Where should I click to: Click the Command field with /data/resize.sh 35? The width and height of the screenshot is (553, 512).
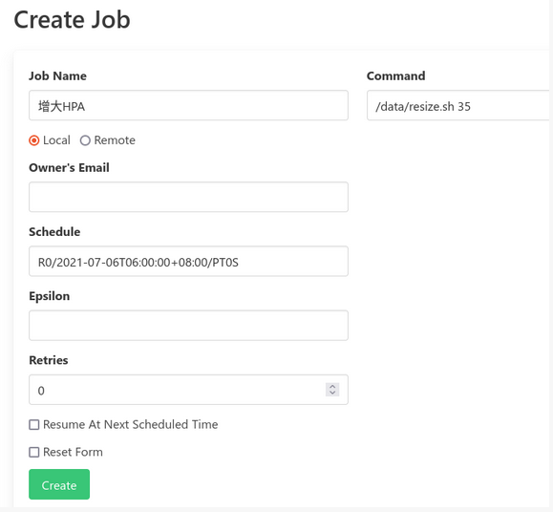[x=458, y=105]
